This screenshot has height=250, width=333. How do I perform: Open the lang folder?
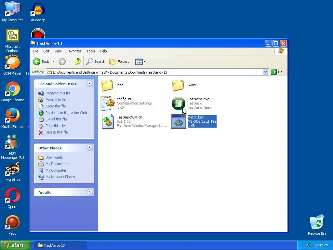[107, 85]
